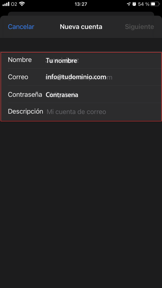The width and height of the screenshot is (162, 288).
Task: Tap the battery icon in status bar
Action: point(155,4)
